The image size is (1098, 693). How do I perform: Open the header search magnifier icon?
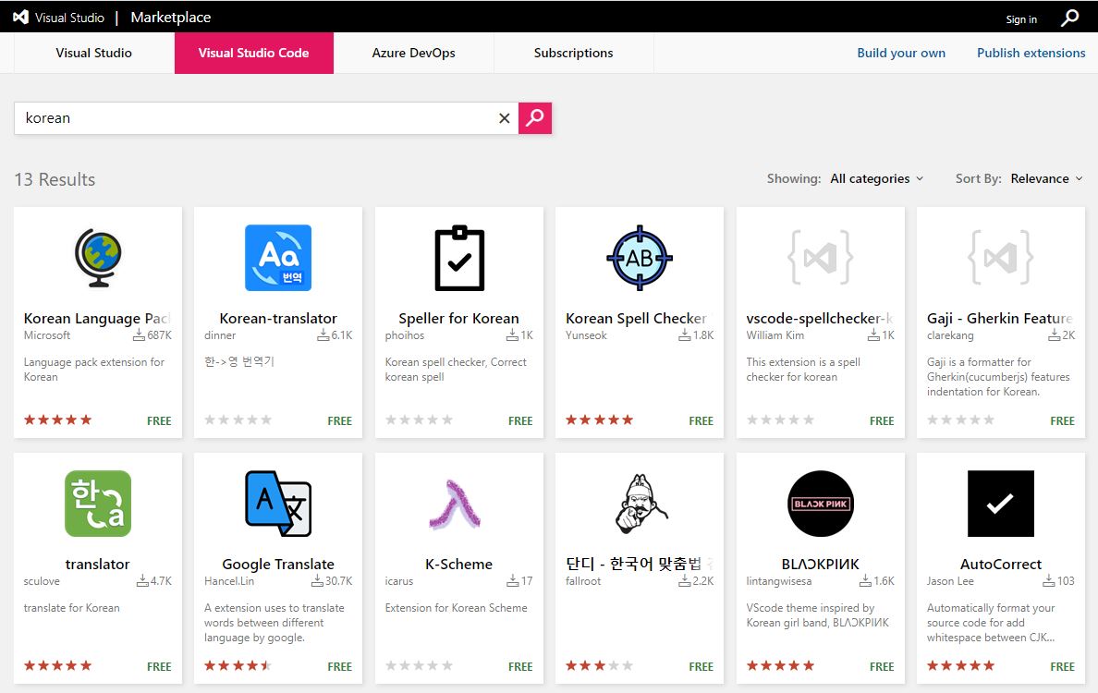click(x=1070, y=18)
